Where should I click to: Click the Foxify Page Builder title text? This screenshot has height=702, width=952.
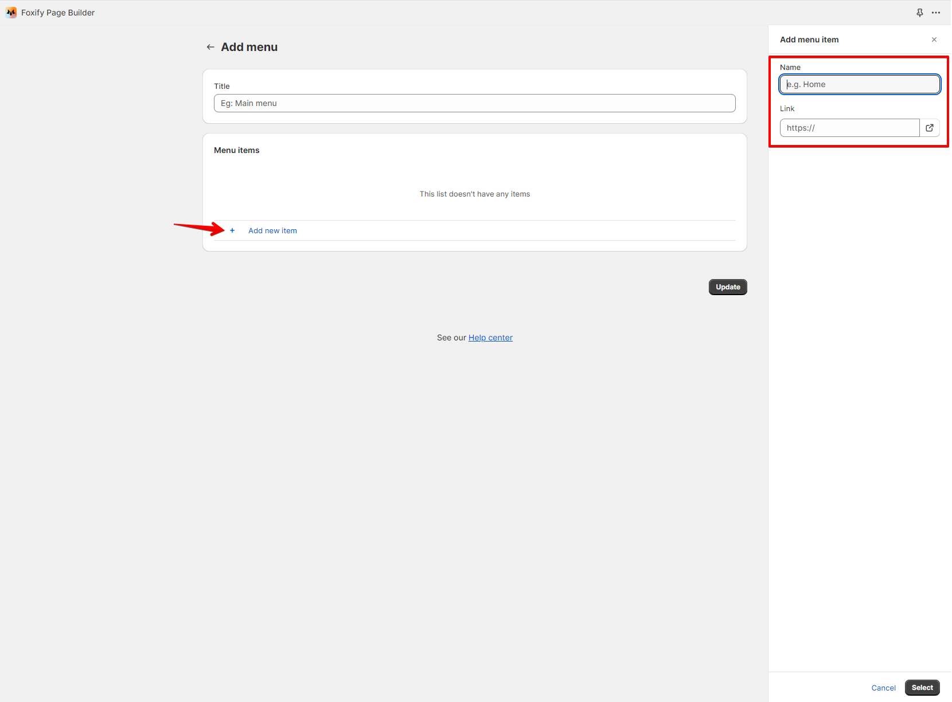coord(58,13)
